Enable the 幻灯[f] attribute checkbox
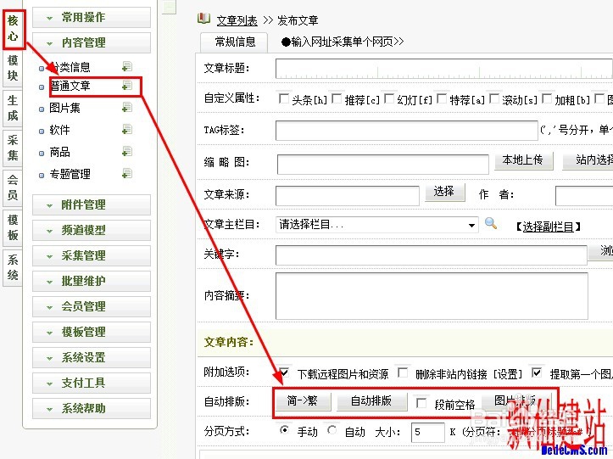The width and height of the screenshot is (613, 459). pos(389,98)
